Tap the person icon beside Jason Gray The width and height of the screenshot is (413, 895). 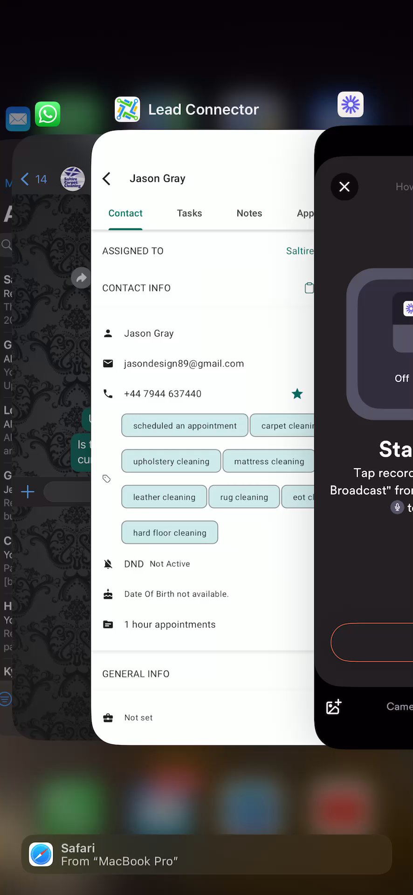[108, 333]
